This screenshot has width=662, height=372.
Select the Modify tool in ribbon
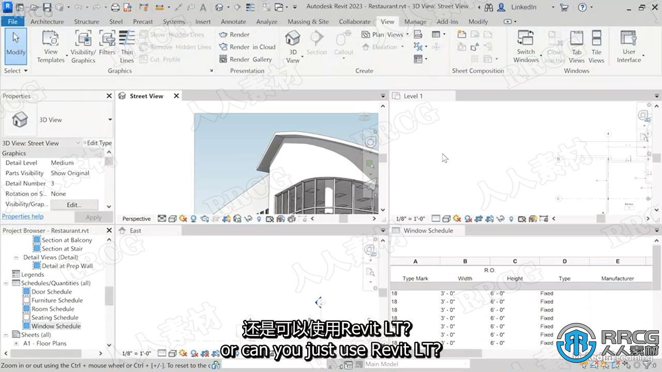pos(16,45)
